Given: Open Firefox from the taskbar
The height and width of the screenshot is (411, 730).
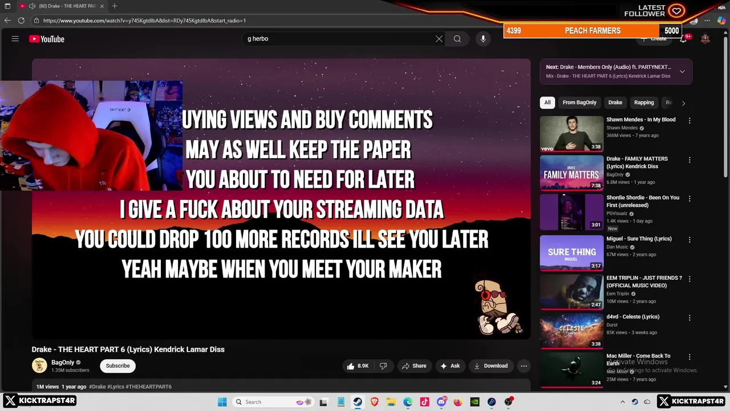Looking at the screenshot, I should 457,402.
